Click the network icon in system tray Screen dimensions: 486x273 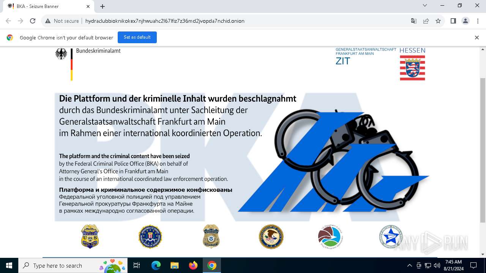click(428, 265)
